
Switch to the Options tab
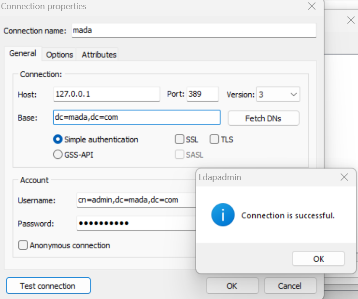point(59,55)
